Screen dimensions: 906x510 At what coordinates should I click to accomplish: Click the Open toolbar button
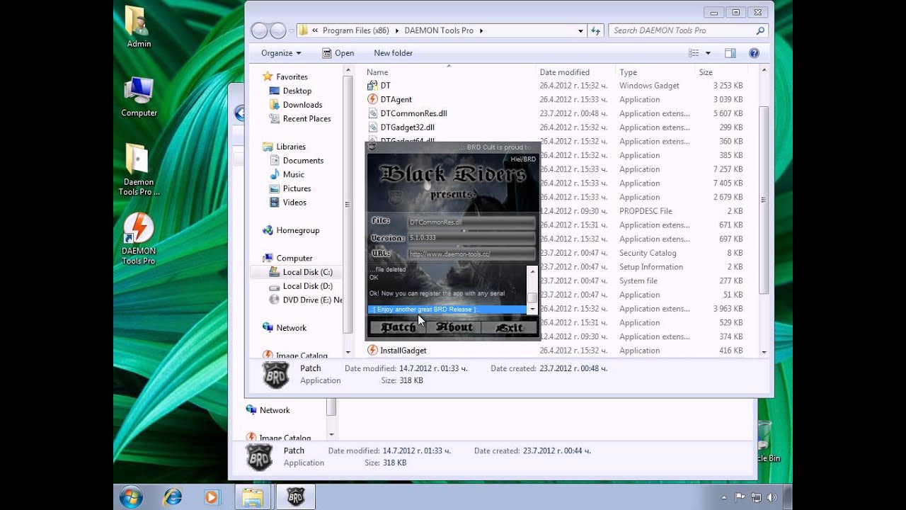(338, 53)
